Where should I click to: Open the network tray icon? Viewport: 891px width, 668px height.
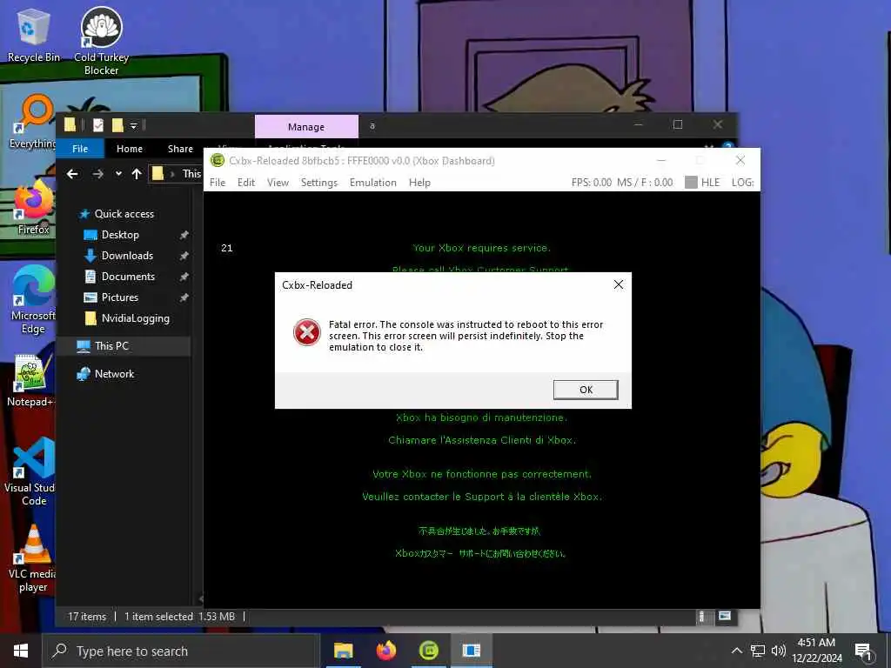pyautogui.click(x=758, y=651)
